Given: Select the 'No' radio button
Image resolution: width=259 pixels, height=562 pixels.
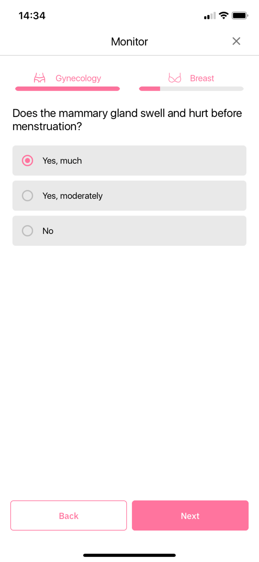Looking at the screenshot, I should (27, 231).
